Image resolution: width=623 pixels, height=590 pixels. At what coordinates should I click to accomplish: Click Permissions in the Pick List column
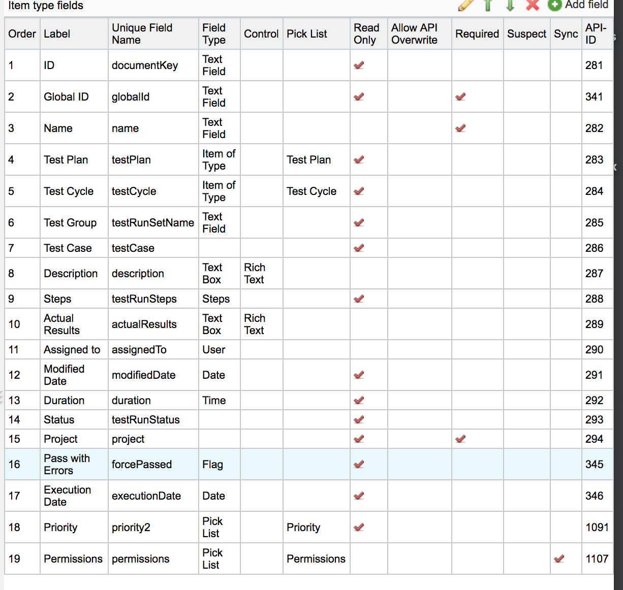point(316,559)
